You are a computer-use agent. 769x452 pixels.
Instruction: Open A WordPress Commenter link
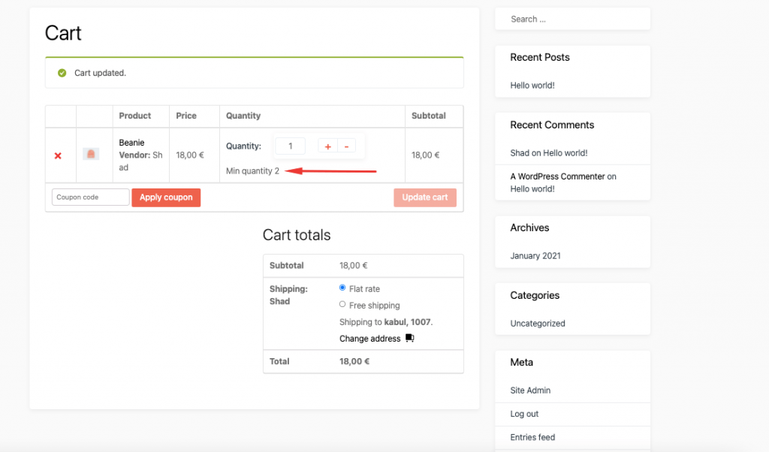point(557,176)
